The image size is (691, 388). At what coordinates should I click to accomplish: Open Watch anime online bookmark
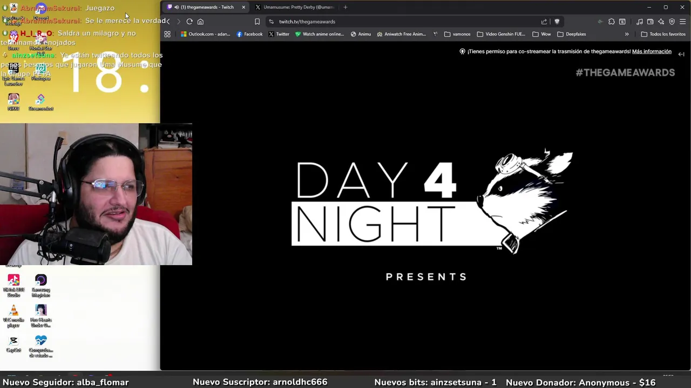(319, 34)
